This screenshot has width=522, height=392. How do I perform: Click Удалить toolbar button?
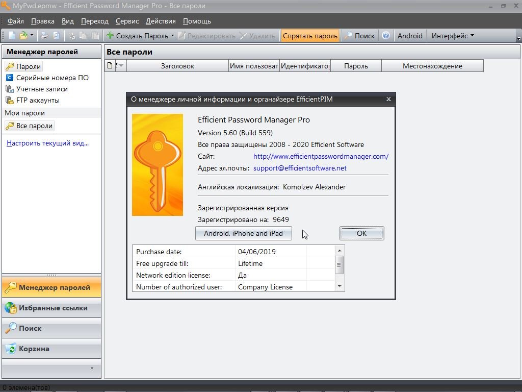[257, 36]
